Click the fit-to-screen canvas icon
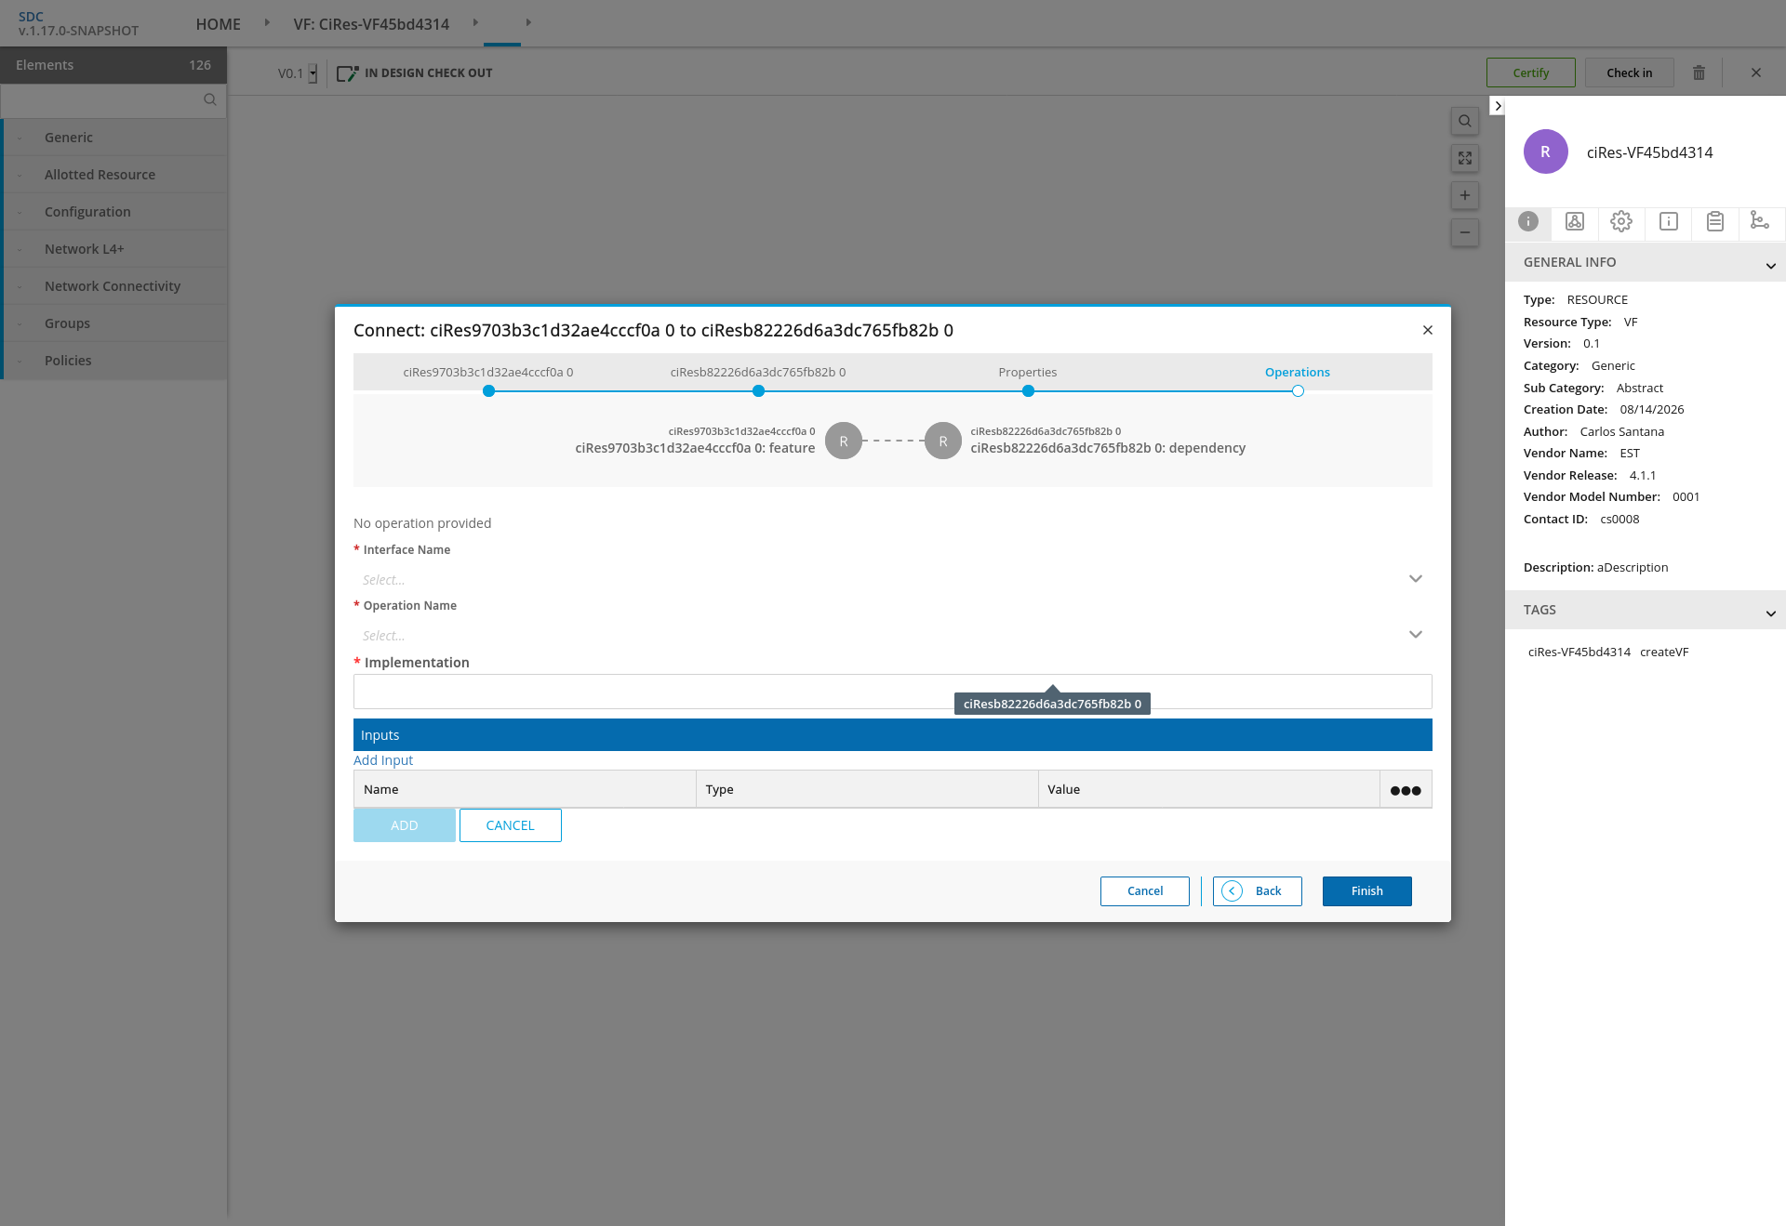The width and height of the screenshot is (1786, 1226). click(1465, 158)
